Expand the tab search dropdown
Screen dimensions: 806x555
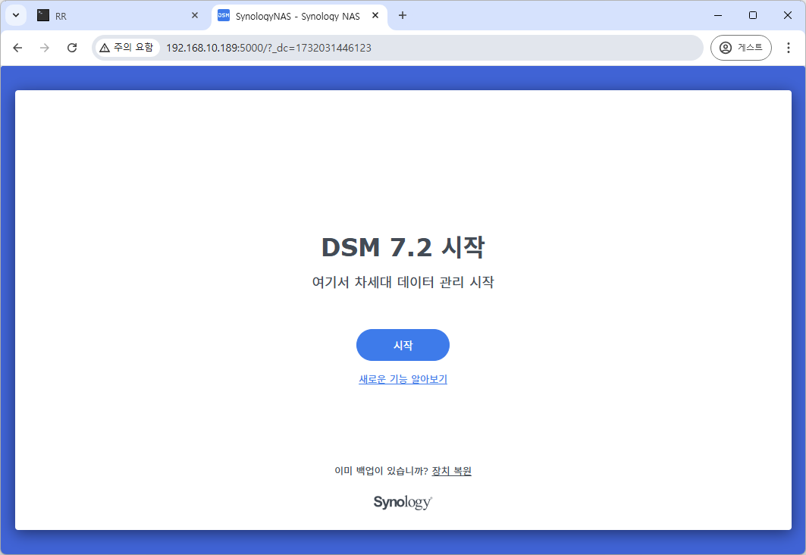click(x=16, y=15)
